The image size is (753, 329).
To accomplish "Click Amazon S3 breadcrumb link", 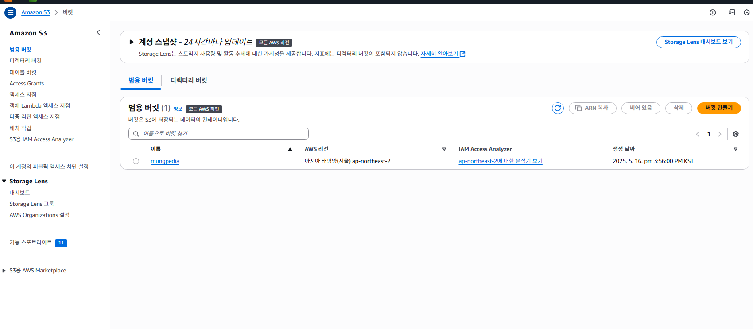I will click(35, 12).
